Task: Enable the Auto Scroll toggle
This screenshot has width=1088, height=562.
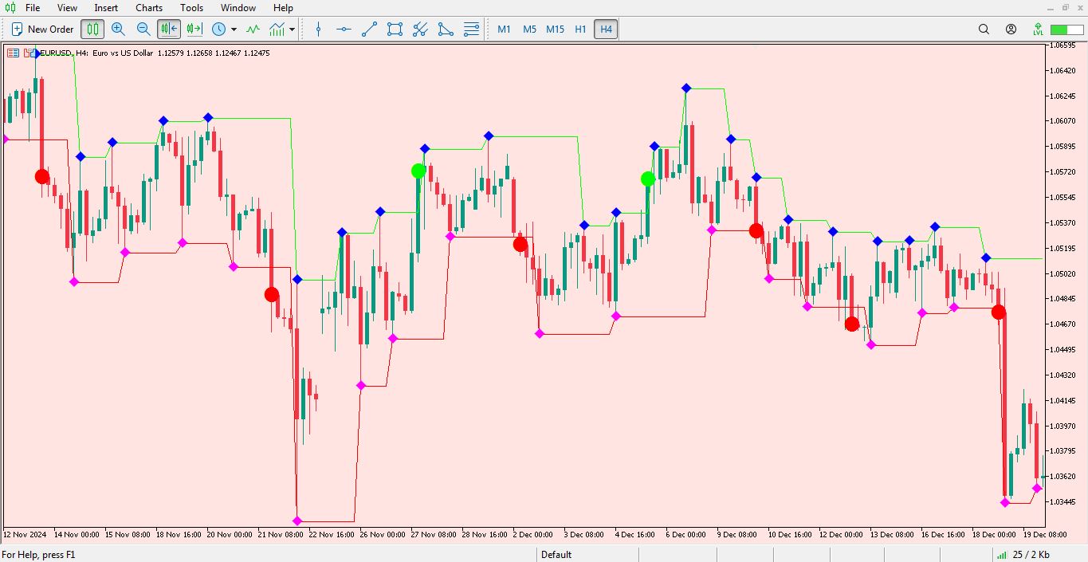Action: pos(167,29)
